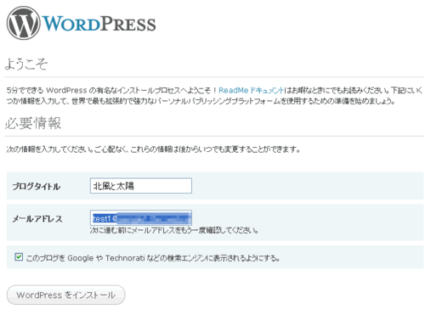Focus the メールアドレス input field

[141, 218]
